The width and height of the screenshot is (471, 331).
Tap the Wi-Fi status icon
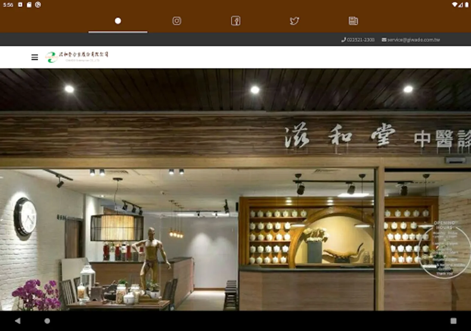coord(455,4)
